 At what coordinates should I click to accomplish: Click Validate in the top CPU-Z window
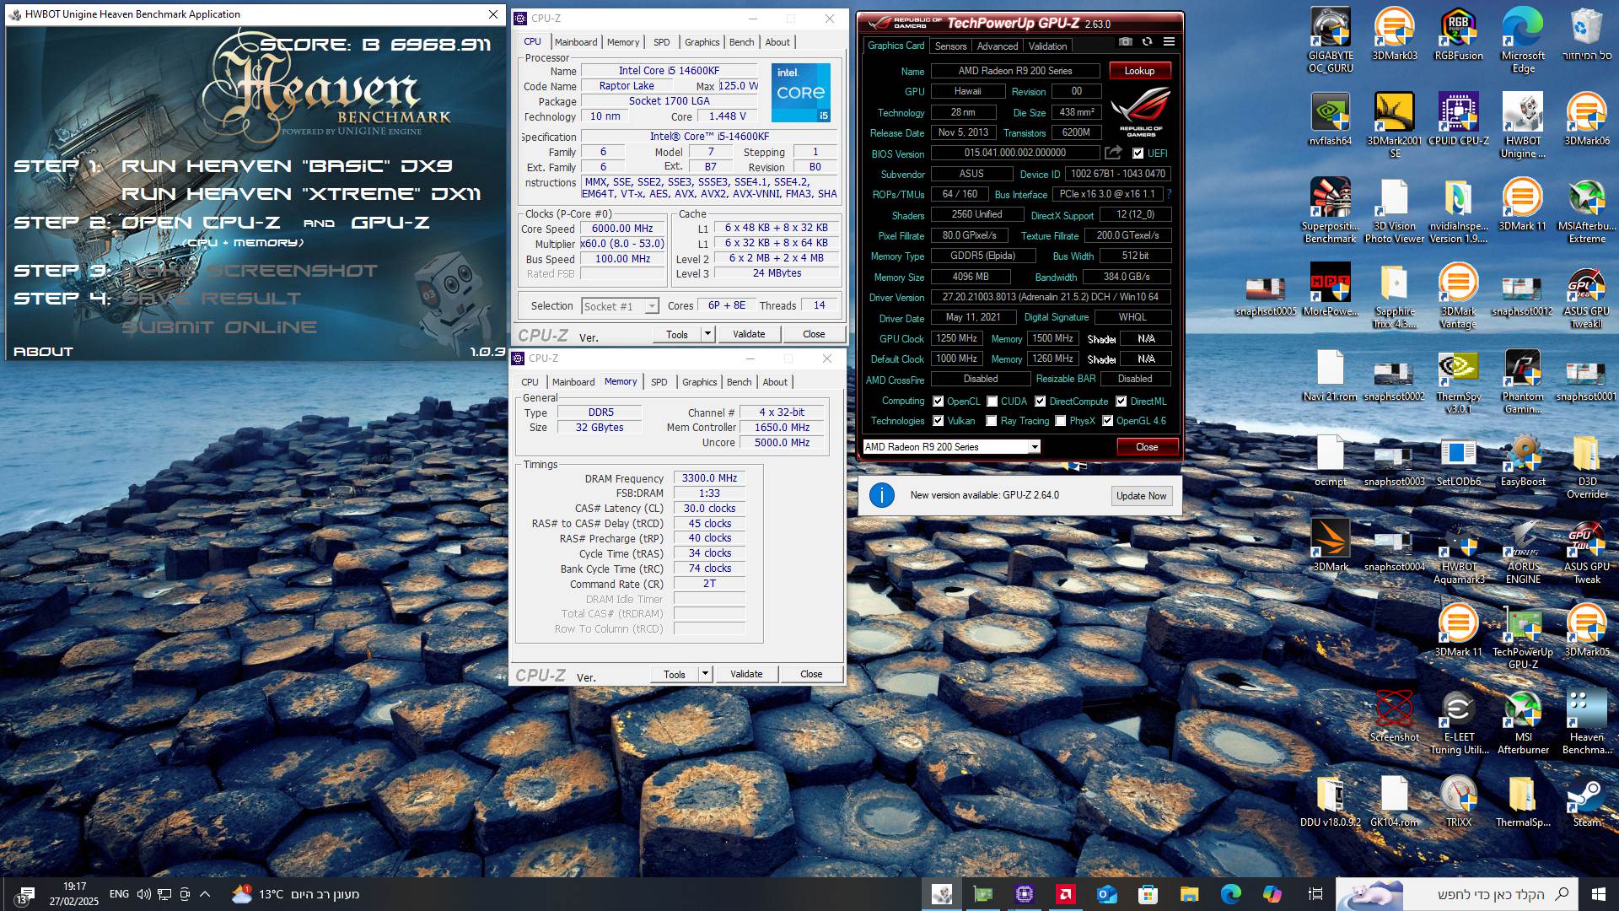pyautogui.click(x=749, y=334)
